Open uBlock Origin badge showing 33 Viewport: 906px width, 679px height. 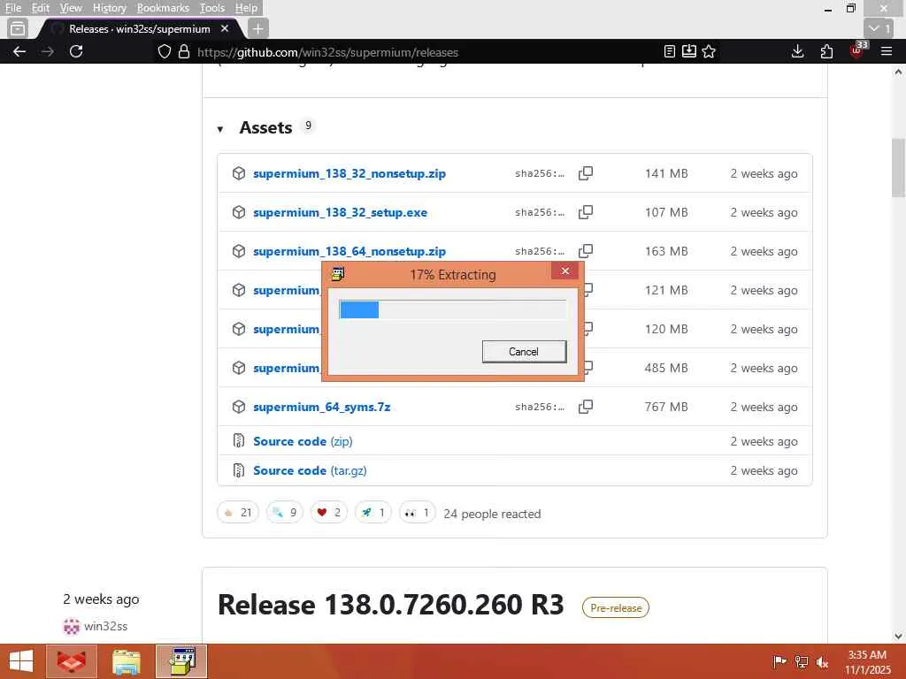click(x=857, y=50)
